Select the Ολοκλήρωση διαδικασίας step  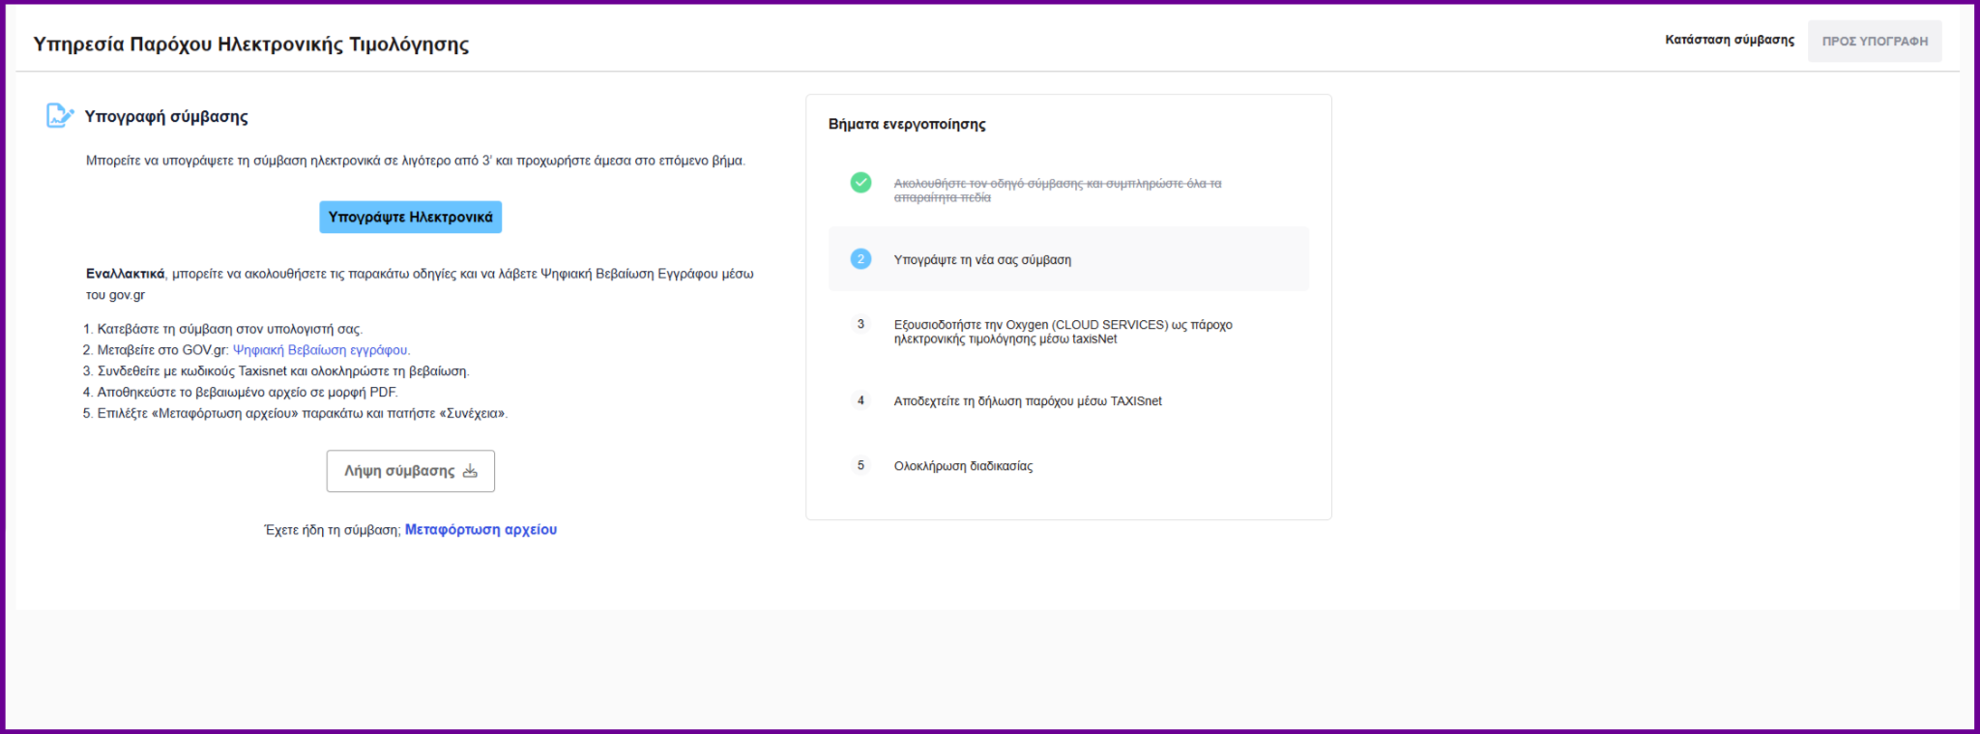[963, 466]
